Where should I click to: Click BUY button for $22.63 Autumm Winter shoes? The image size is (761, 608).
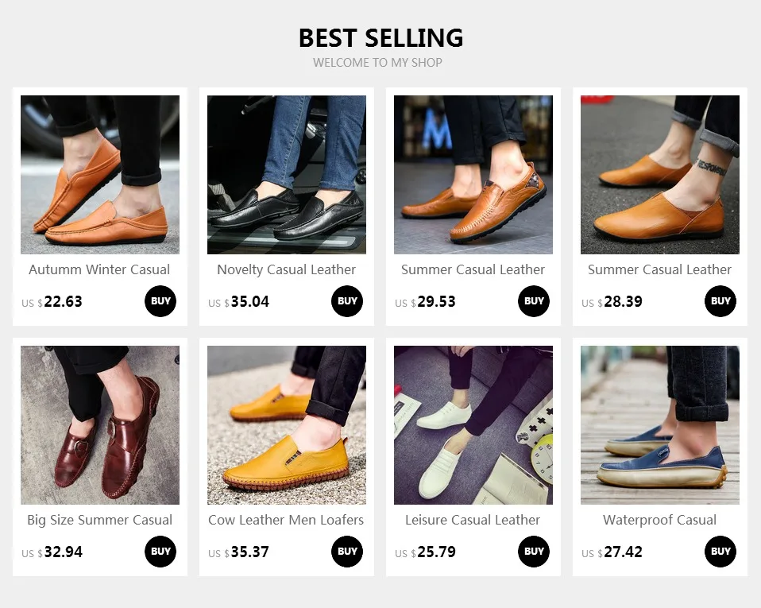pos(160,301)
